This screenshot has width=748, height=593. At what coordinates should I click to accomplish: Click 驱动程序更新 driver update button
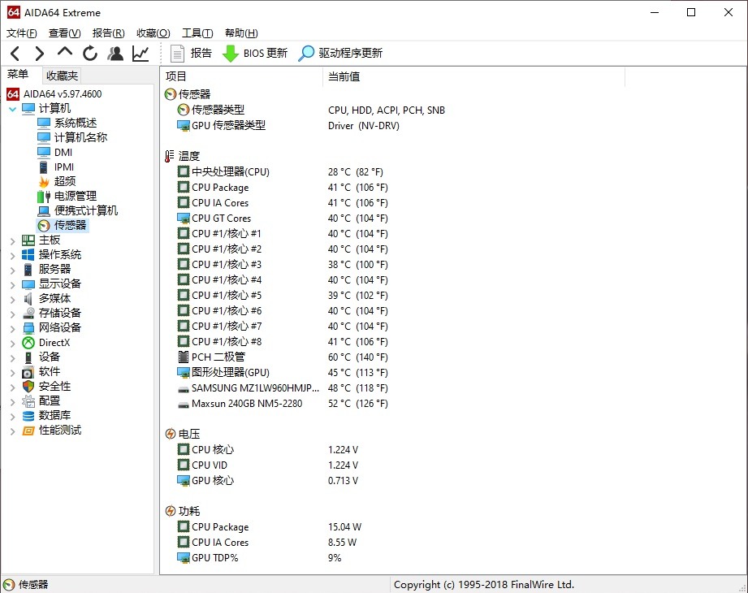tap(340, 54)
